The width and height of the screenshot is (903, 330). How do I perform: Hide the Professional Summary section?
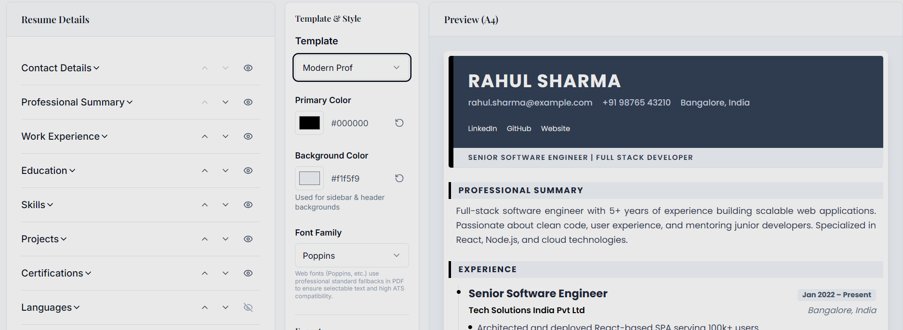[x=248, y=102]
